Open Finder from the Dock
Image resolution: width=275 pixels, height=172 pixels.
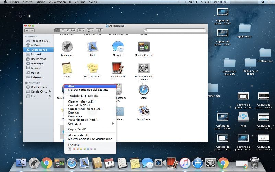(21, 163)
